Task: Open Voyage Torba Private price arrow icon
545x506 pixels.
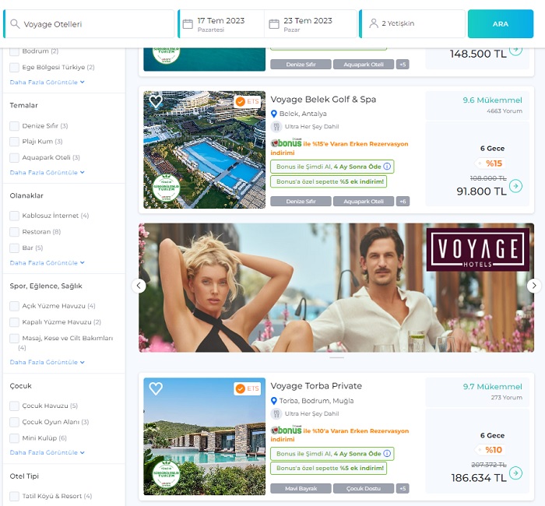Action: pyautogui.click(x=515, y=473)
